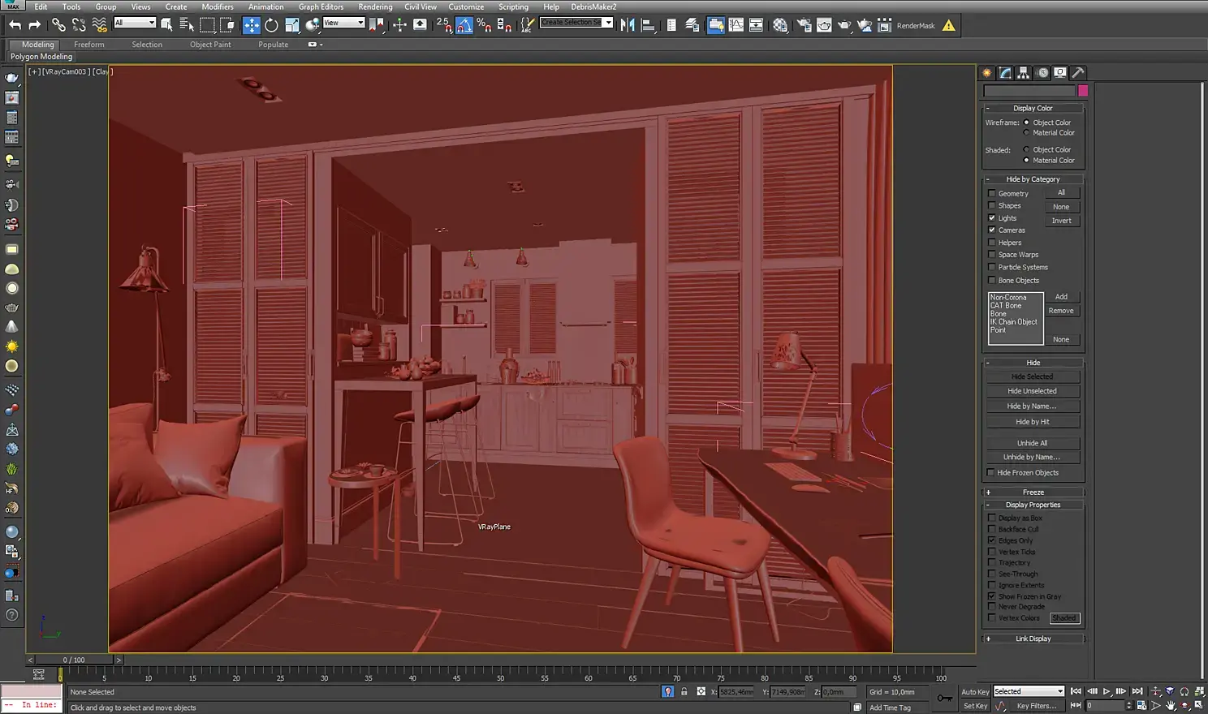The image size is (1208, 714).
Task: Click the Hide by Name button
Action: point(1033,406)
